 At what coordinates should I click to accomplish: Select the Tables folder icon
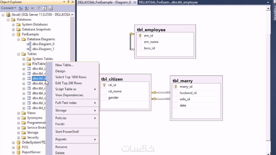pos(24,54)
